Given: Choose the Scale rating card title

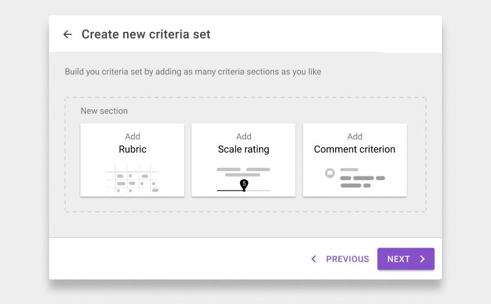Looking at the screenshot, I should pyautogui.click(x=244, y=149).
